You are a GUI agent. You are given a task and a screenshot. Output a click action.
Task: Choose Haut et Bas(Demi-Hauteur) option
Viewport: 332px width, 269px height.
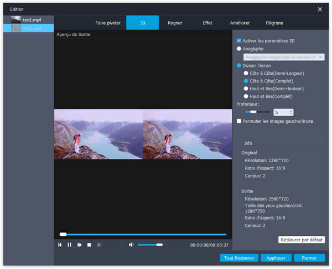coord(246,89)
